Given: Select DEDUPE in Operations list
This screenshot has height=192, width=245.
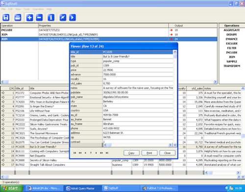Looking at the screenshot, I should coord(232,35).
